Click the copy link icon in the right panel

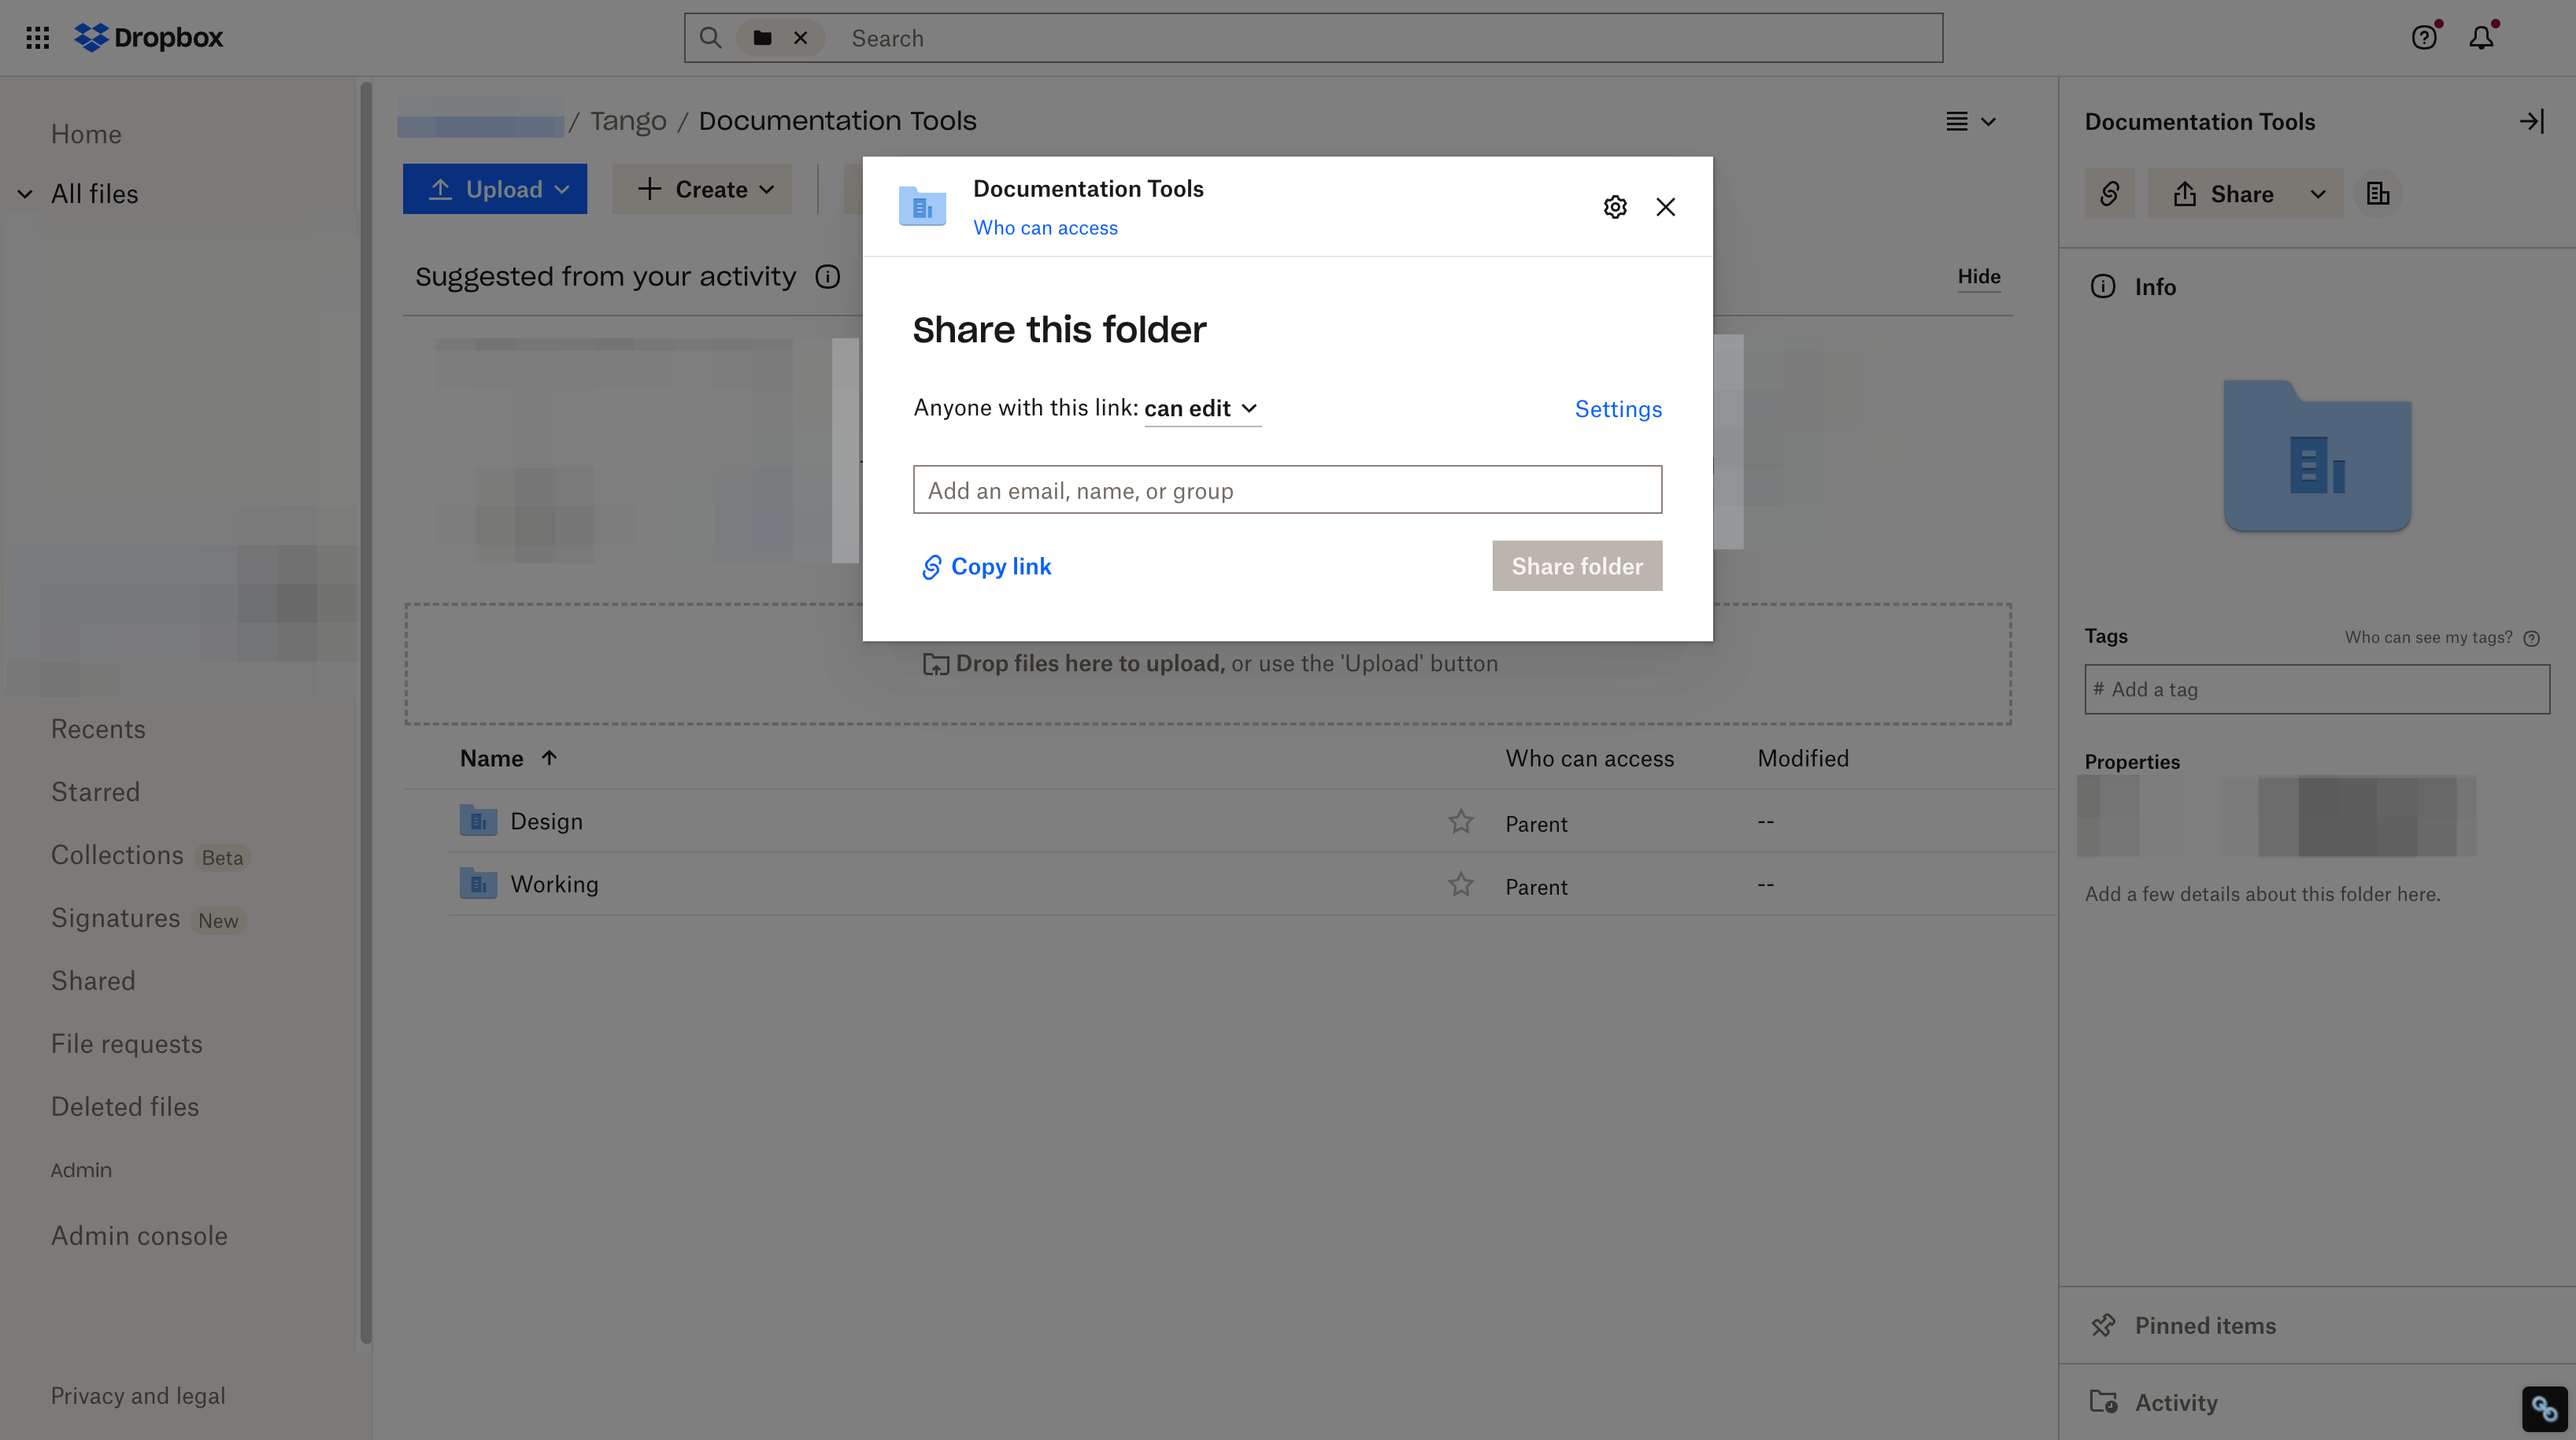click(x=2109, y=194)
